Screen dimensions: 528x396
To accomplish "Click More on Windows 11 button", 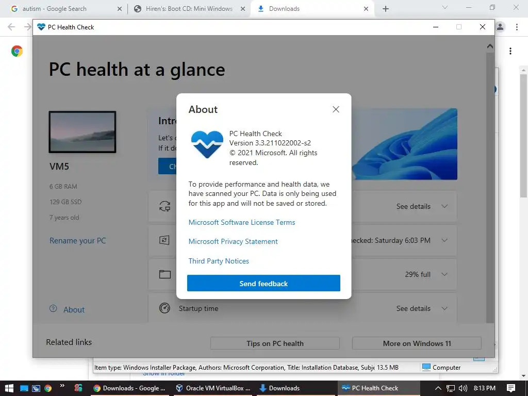I will 417,343.
